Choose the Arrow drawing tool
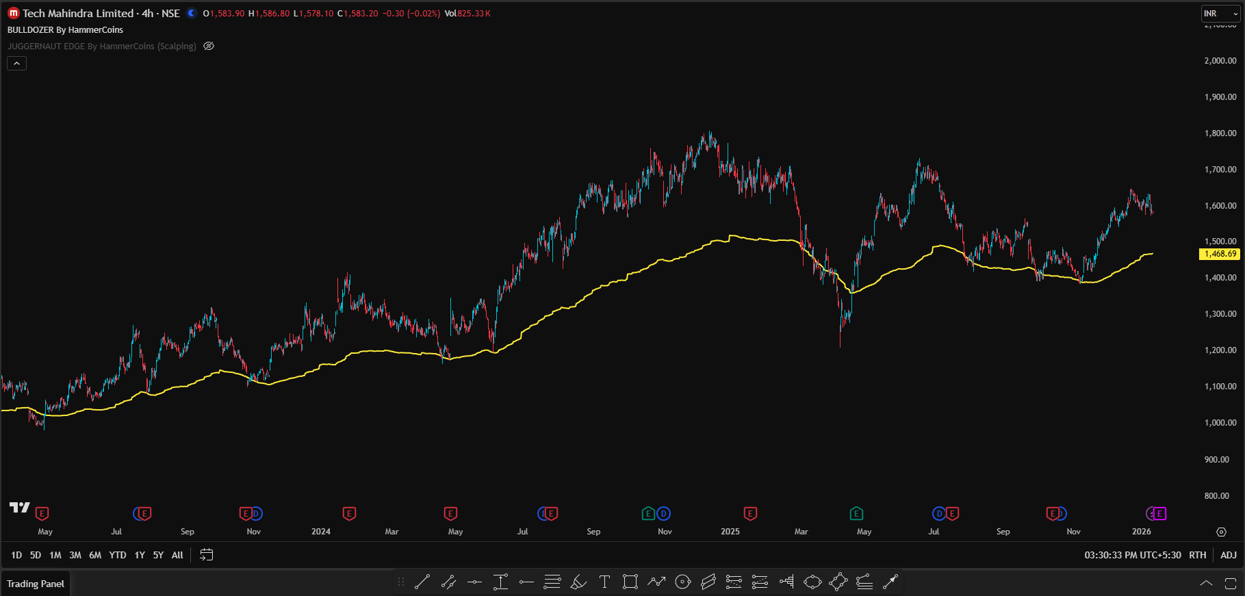Screen dimensions: 1245x596 coord(890,582)
